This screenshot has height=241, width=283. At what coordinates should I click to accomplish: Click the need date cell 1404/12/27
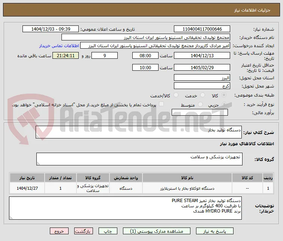[x=27, y=188]
